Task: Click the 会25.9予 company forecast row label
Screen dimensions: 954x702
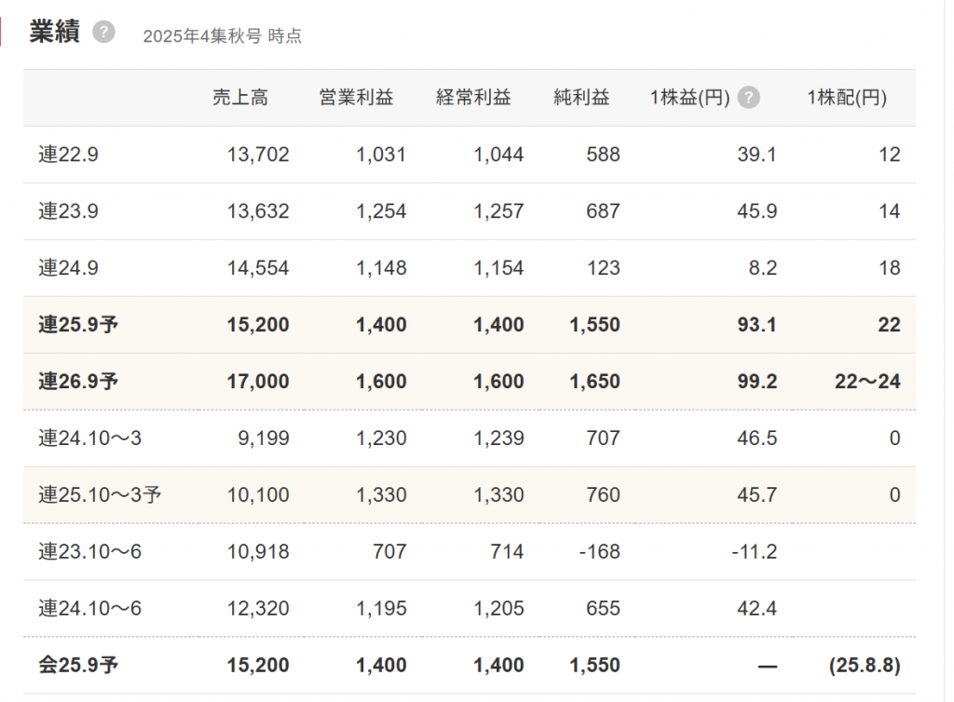Action: point(78,666)
